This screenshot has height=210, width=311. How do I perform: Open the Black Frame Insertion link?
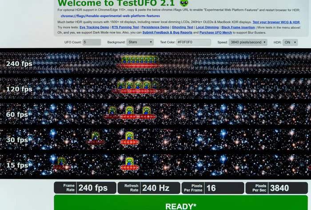pos(238,27)
